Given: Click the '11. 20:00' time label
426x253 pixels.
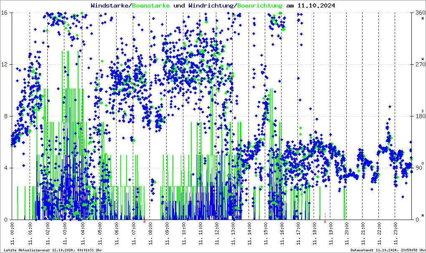Looking at the screenshot, I should point(347,234).
